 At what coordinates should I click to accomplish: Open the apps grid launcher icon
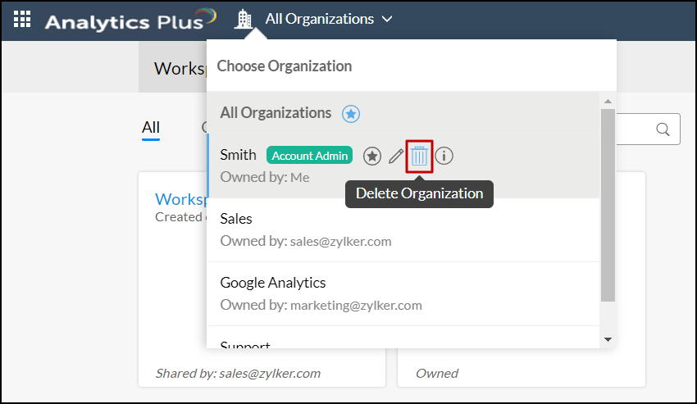(x=22, y=19)
